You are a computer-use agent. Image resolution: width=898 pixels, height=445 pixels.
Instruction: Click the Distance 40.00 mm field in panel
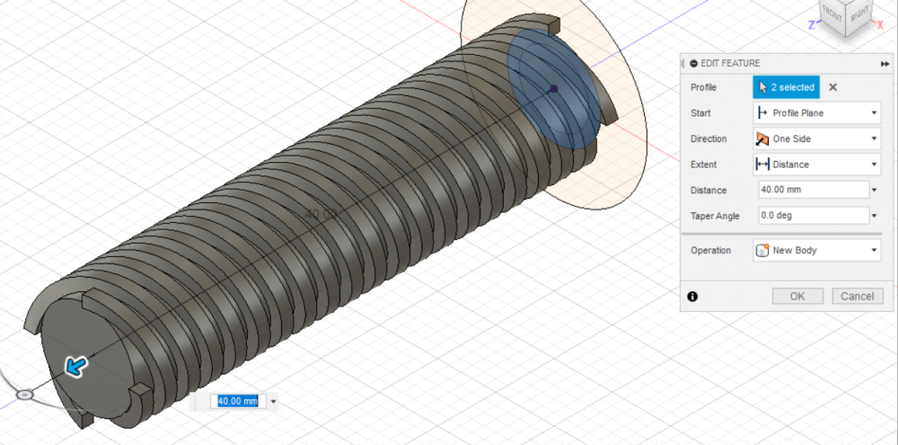tap(814, 190)
